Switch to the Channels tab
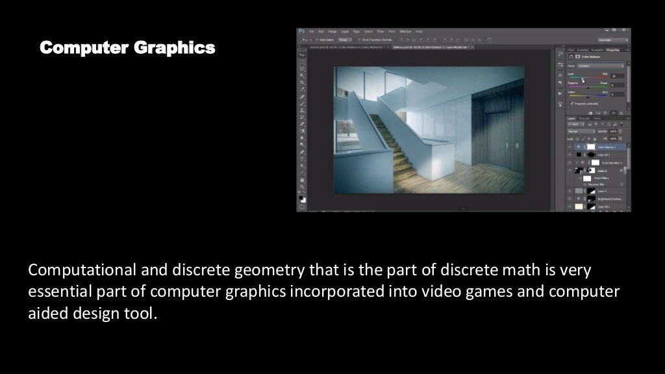 [x=584, y=119]
